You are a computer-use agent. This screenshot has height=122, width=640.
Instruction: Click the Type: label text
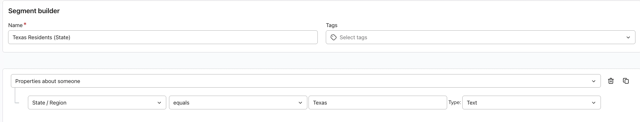pyautogui.click(x=454, y=102)
